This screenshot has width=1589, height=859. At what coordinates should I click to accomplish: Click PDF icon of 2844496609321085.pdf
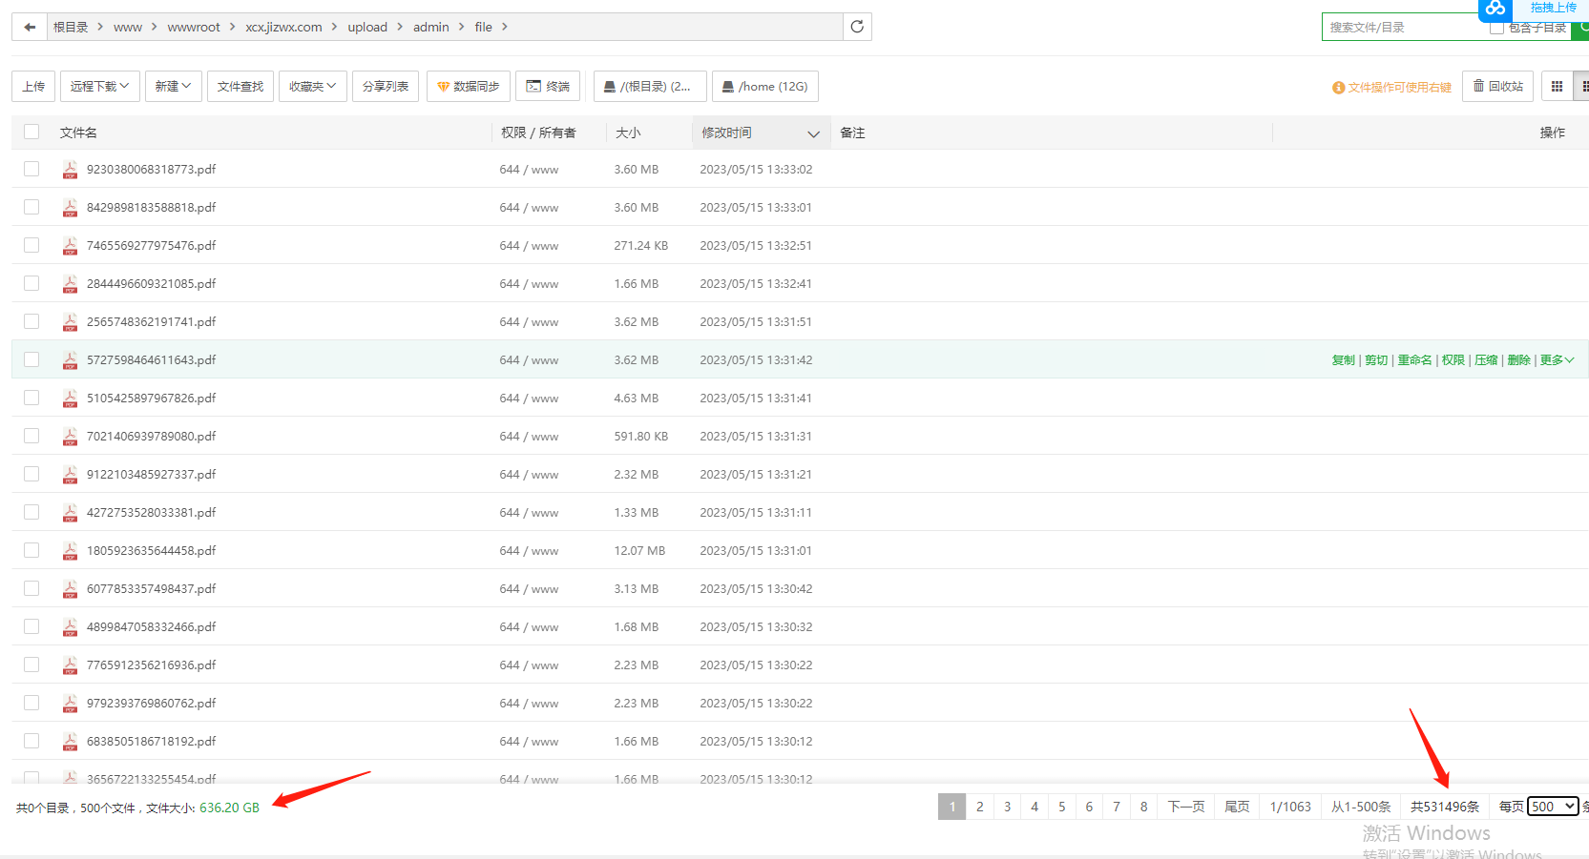[70, 284]
